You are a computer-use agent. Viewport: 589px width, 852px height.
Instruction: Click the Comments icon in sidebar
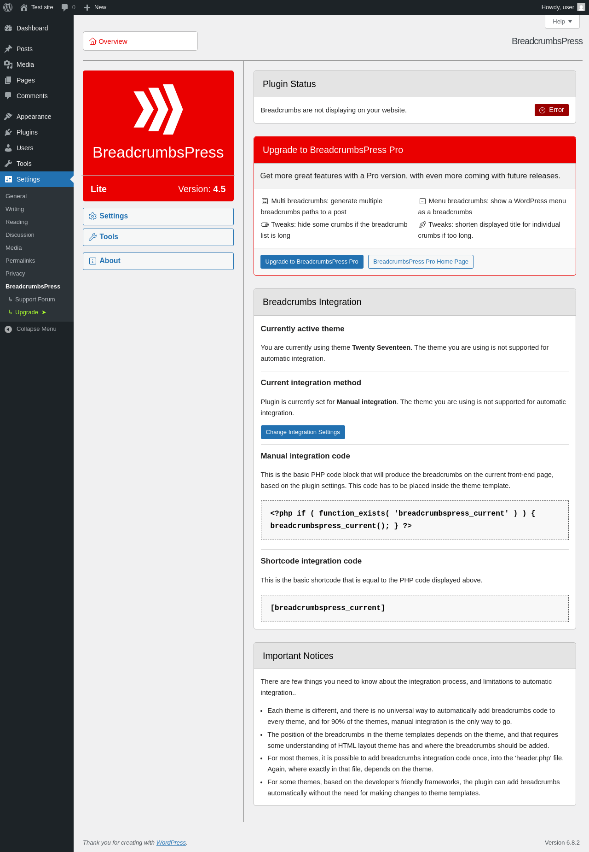(8, 96)
